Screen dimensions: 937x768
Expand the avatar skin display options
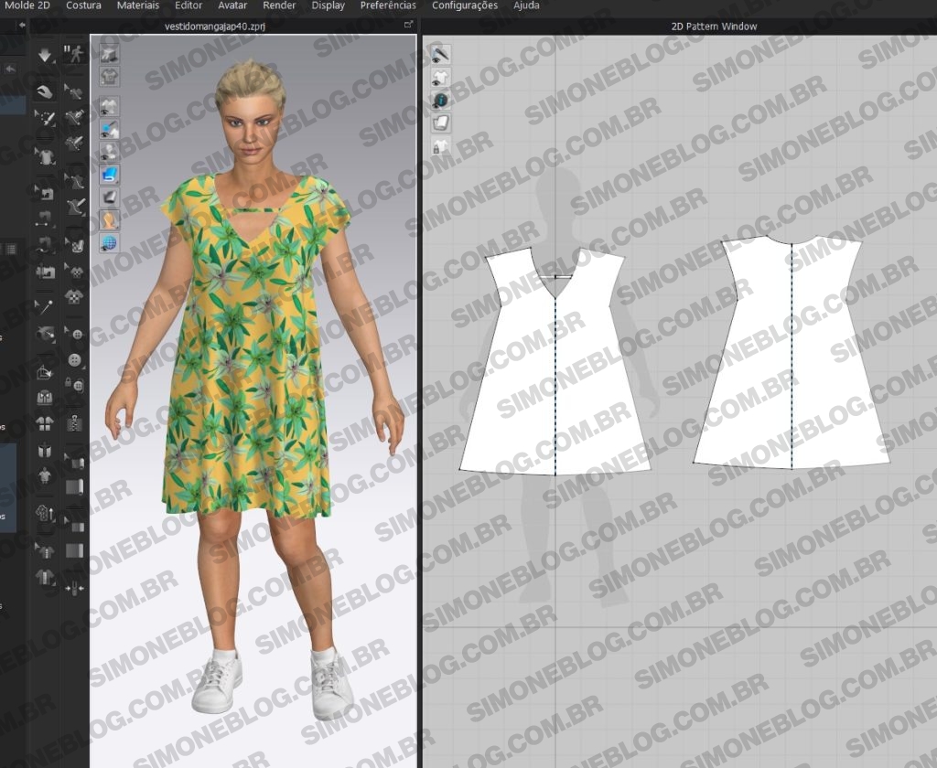point(109,220)
